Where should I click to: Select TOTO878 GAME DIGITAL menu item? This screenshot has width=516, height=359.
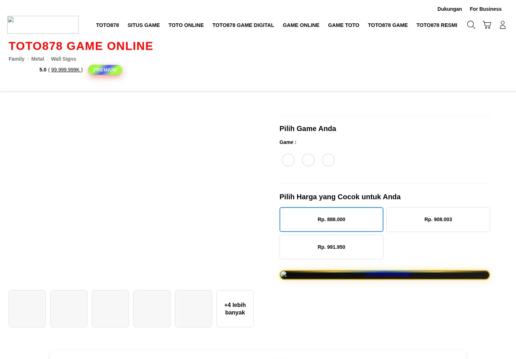243,25
